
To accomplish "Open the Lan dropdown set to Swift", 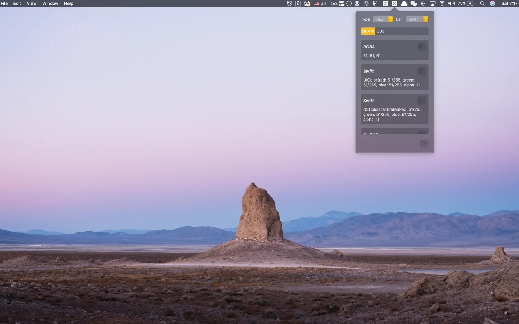I will click(417, 19).
